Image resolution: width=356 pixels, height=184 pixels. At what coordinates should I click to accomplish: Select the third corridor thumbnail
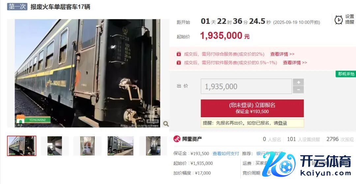point(87,146)
